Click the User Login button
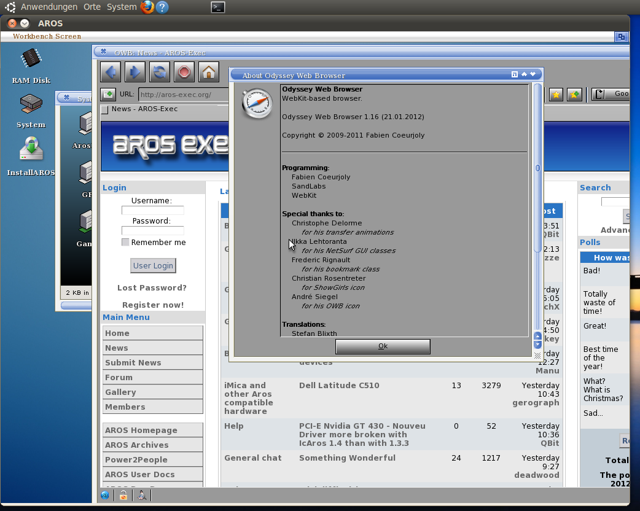The width and height of the screenshot is (640, 511). [x=153, y=265]
